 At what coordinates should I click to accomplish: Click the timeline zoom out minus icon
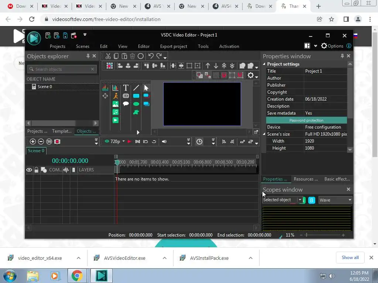click(x=41, y=141)
